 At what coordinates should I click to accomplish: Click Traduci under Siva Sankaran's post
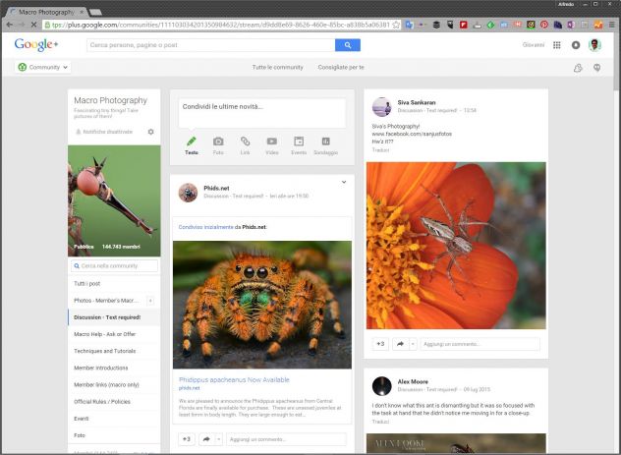[383, 150]
